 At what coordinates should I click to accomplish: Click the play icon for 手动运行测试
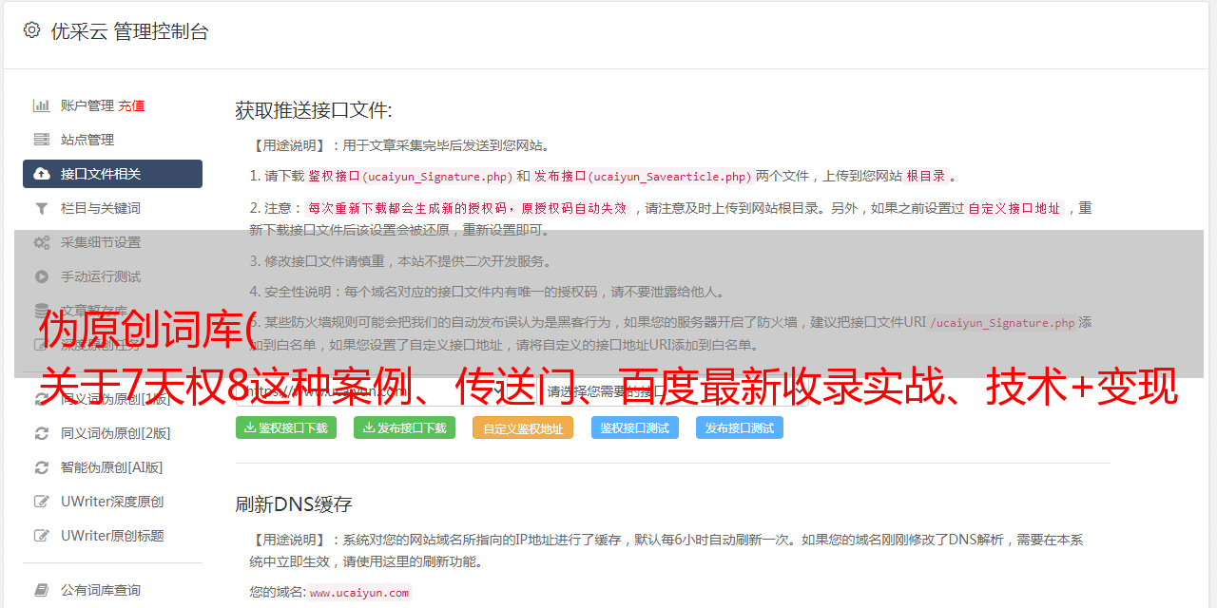pyautogui.click(x=42, y=276)
